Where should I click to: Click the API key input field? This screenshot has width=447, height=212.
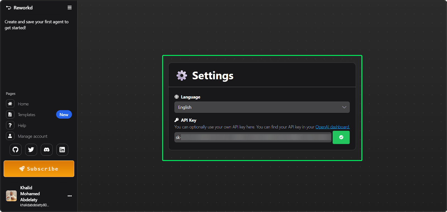[253, 137]
